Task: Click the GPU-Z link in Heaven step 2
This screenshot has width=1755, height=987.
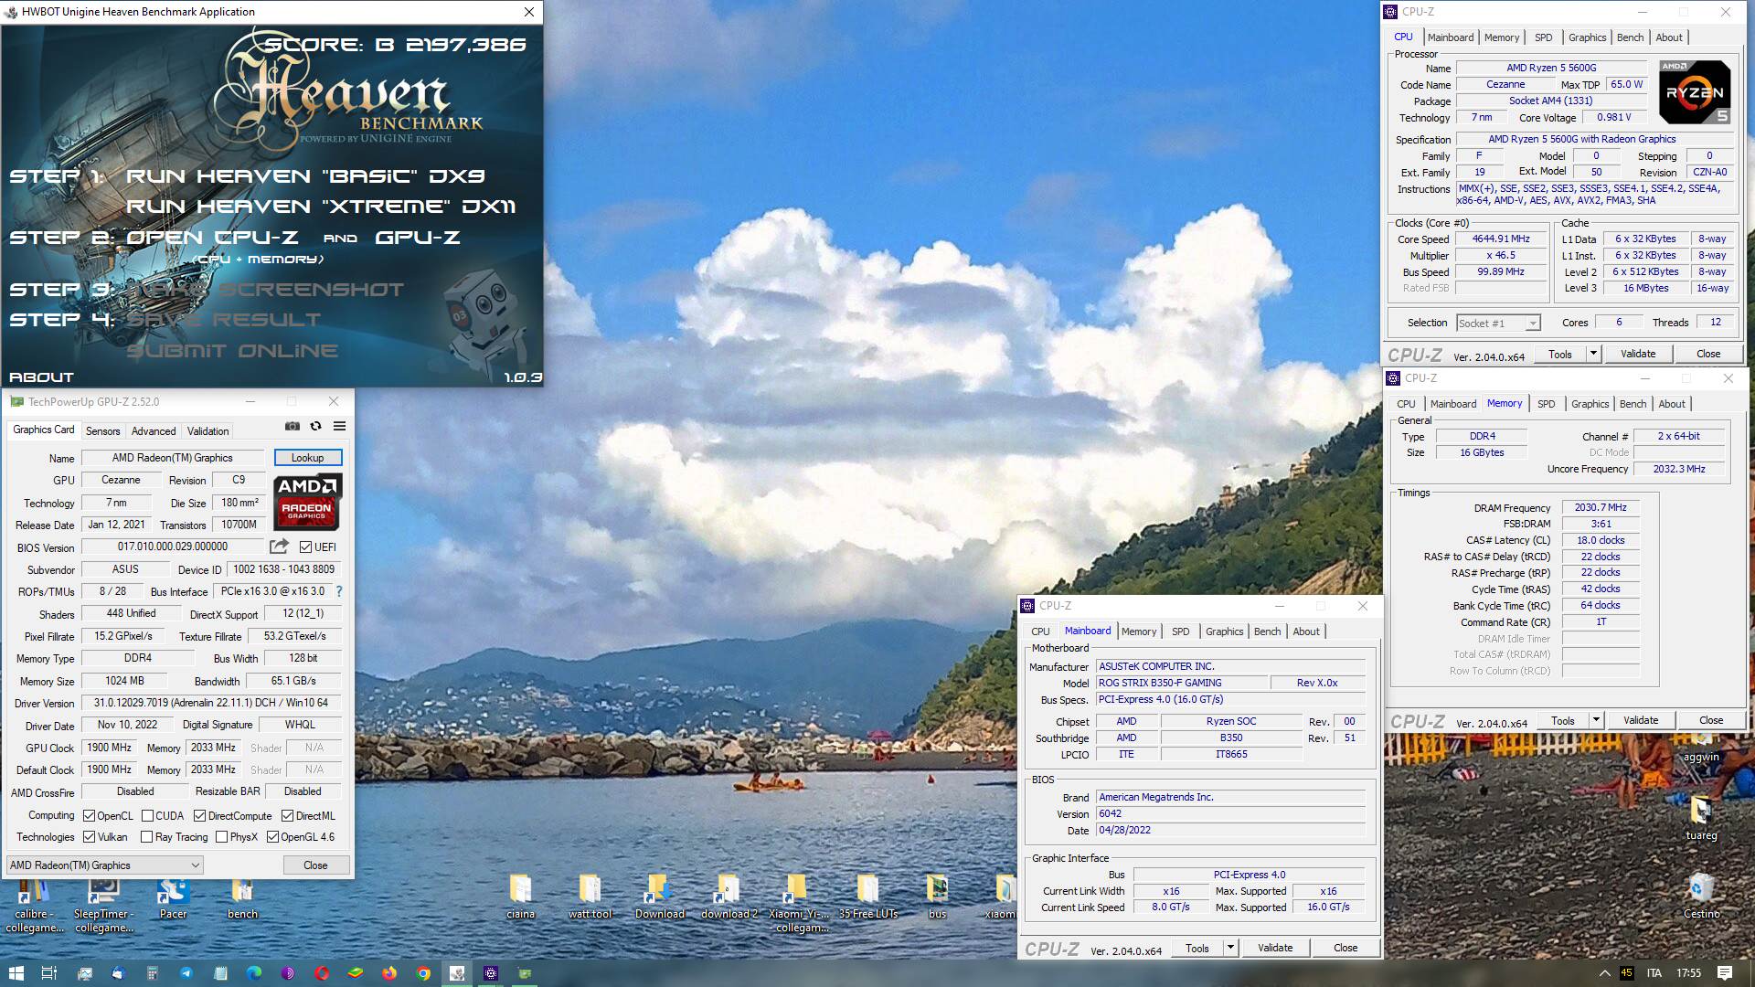Action: click(x=418, y=238)
